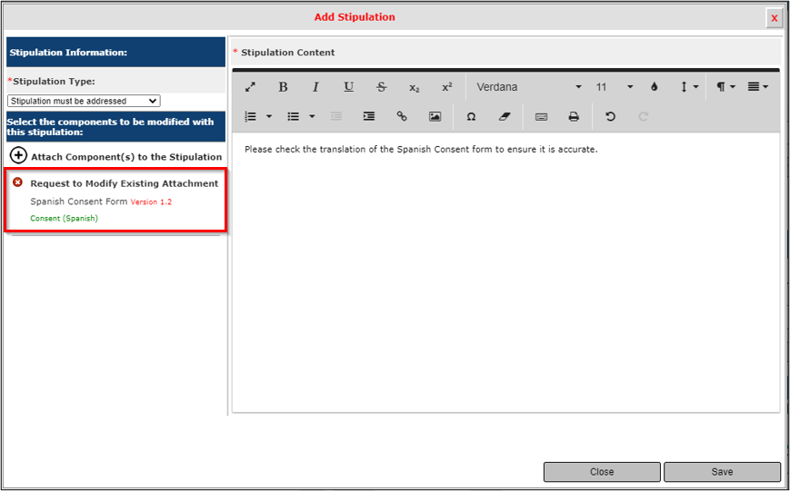The width and height of the screenshot is (790, 491).
Task: Open bullet list style arrow
Action: [312, 117]
